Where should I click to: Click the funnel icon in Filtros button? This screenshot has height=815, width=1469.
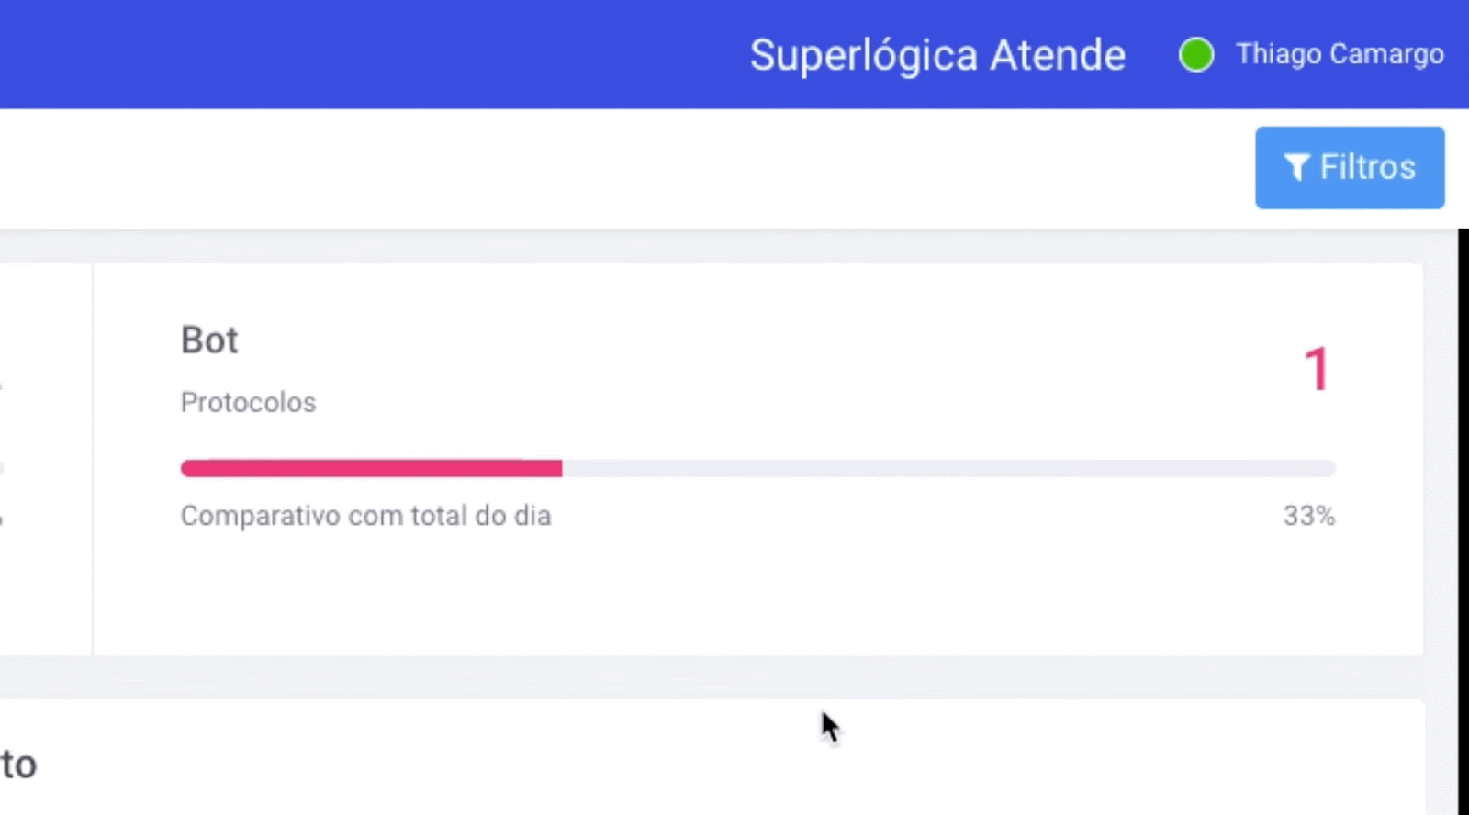pos(1296,168)
